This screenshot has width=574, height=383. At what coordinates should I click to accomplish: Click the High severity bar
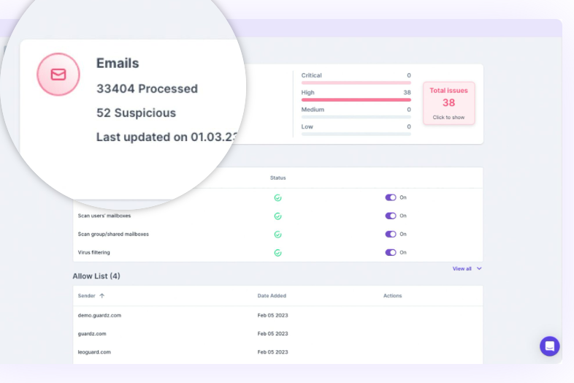[356, 99]
